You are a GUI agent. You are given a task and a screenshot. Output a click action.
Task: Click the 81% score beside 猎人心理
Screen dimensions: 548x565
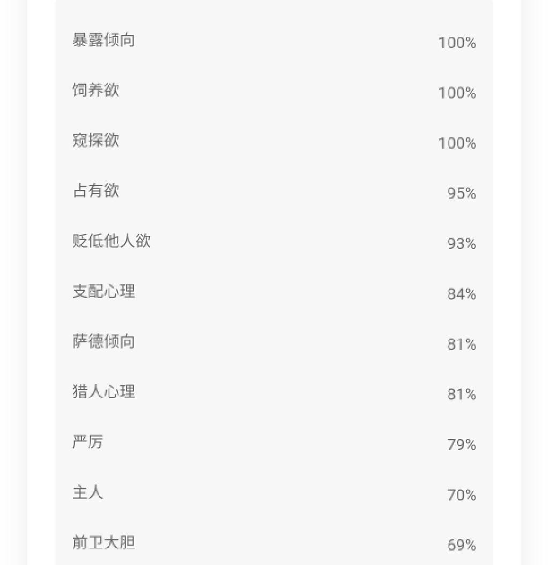pyautogui.click(x=462, y=394)
